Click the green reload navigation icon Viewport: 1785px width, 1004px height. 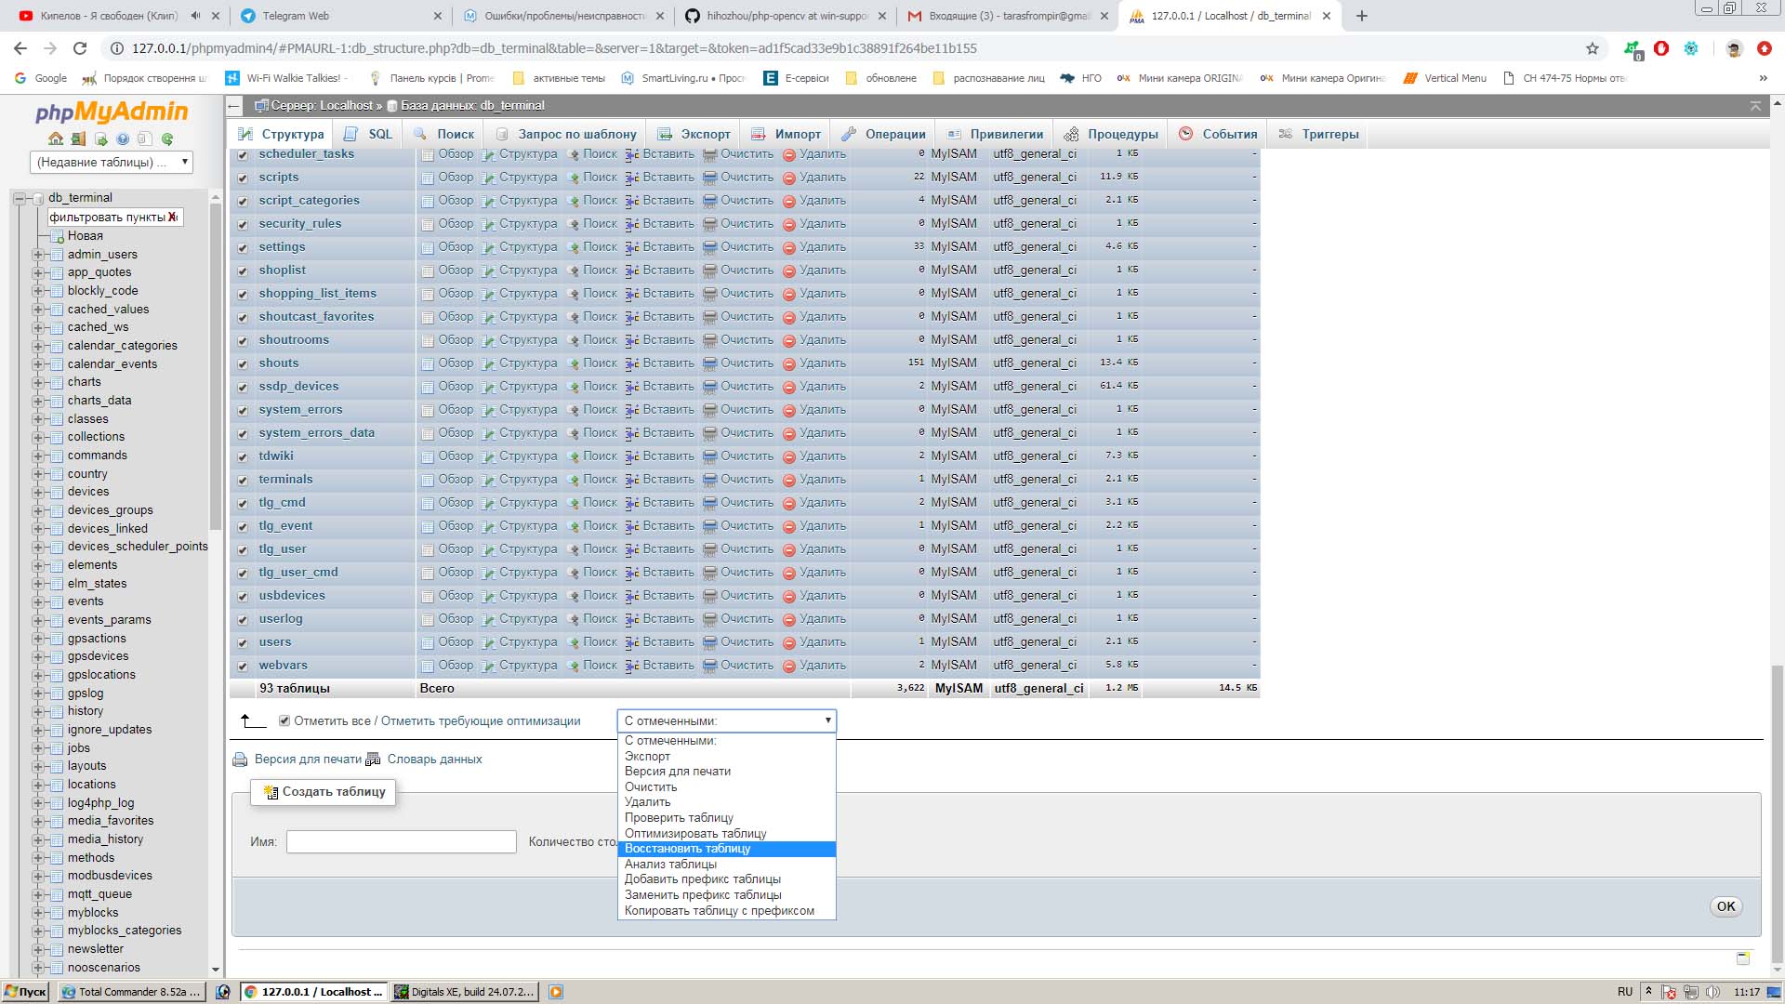pos(167,139)
